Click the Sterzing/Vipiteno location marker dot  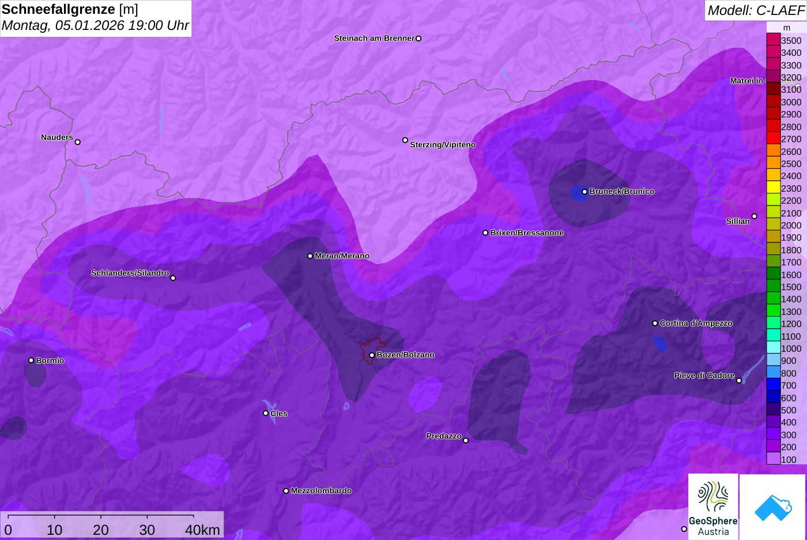(405, 140)
